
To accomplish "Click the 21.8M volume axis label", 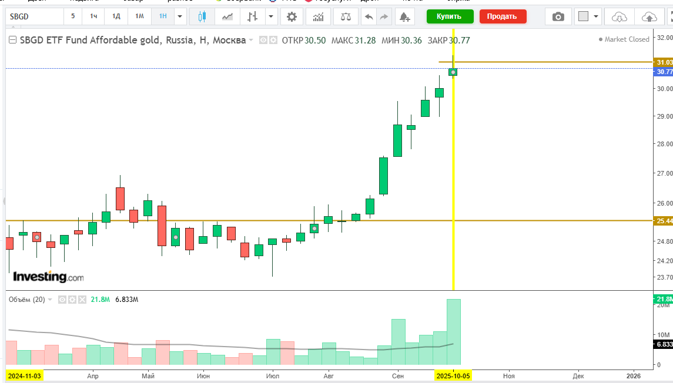I will [x=663, y=299].
